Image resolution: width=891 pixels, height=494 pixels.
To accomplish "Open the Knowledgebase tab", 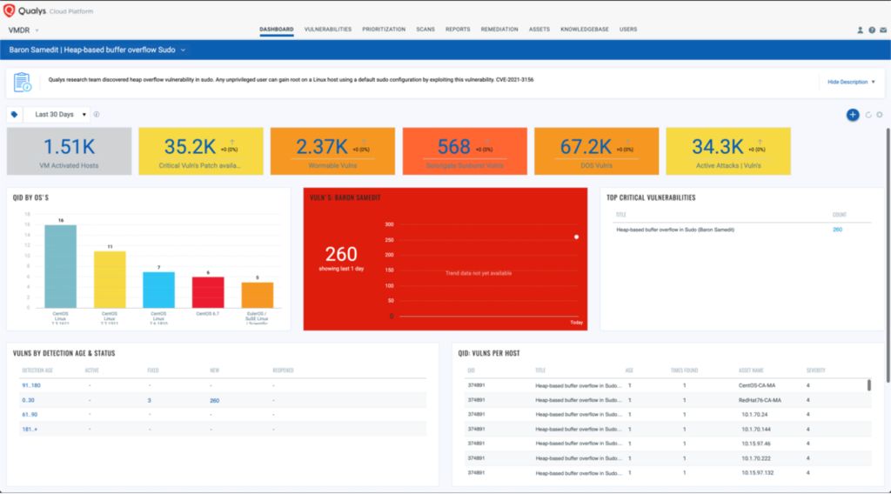I will pyautogui.click(x=584, y=30).
